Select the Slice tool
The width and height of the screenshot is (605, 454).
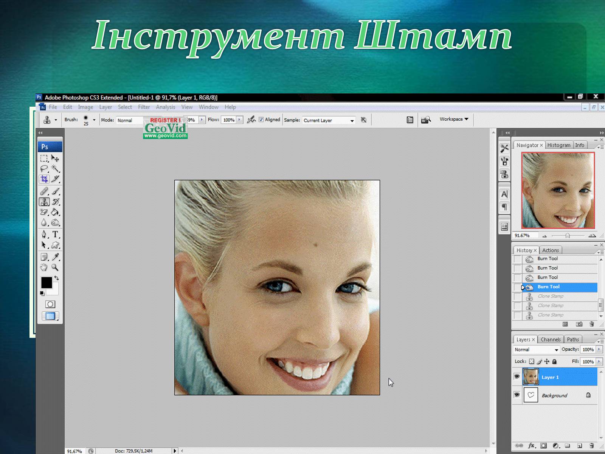55,179
